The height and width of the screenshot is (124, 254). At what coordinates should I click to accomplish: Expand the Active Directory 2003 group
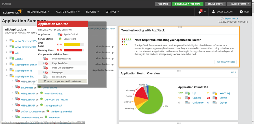pyautogui.click(x=7, y=40)
